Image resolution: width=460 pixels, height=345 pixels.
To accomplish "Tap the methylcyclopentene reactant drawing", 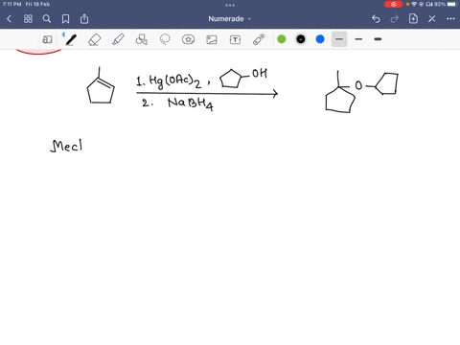I will coord(101,85).
